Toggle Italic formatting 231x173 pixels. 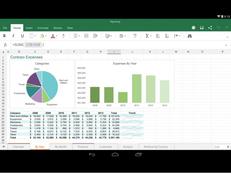click(x=13, y=36)
